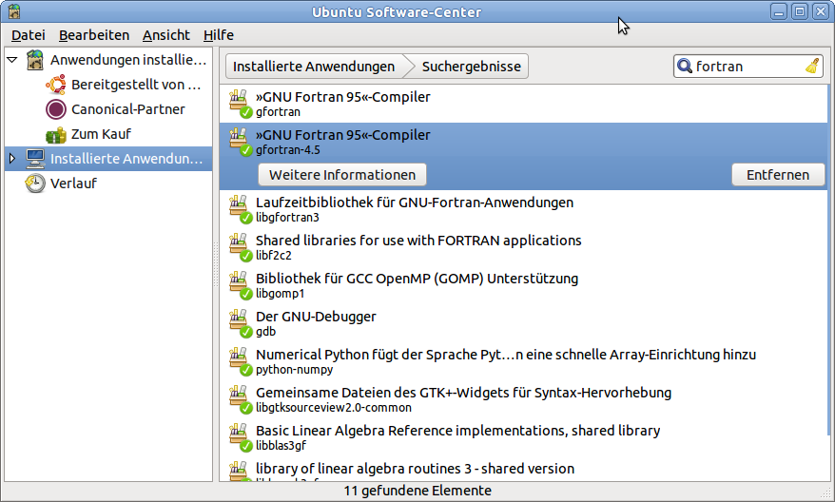Click the broom clear icon in search field
Screen dimensions: 835x502
point(811,67)
